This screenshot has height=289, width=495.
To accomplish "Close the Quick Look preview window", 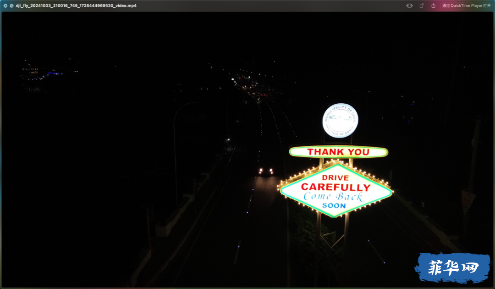I will click(x=5, y=5).
